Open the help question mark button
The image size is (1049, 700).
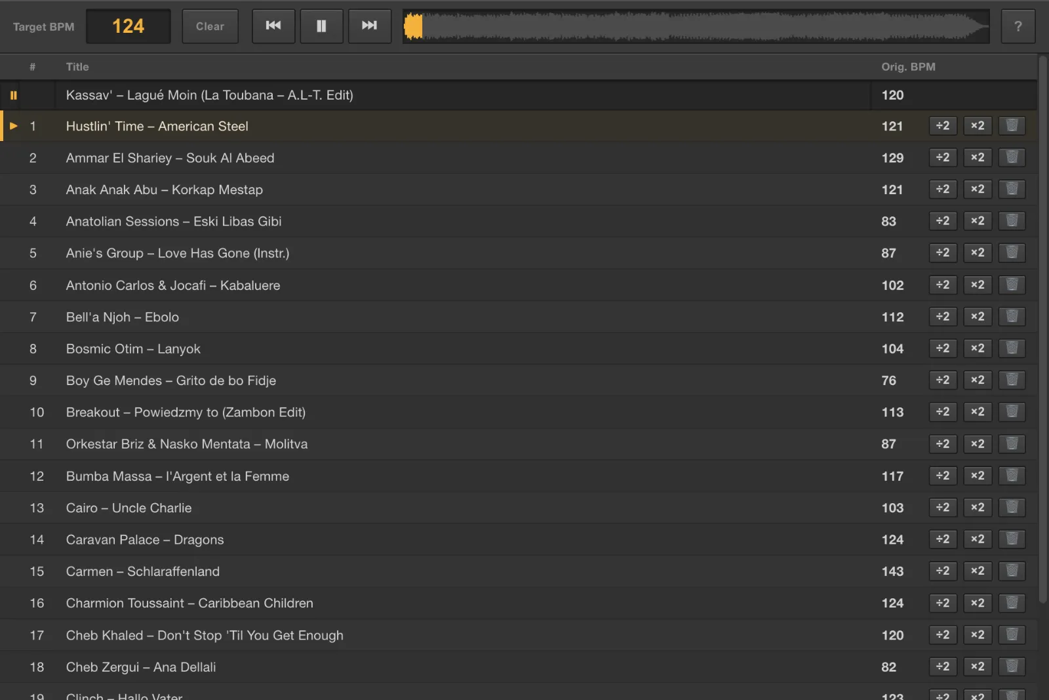point(1018,26)
